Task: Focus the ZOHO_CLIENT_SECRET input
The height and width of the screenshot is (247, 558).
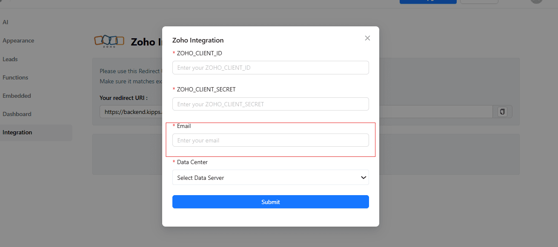Action: point(270,104)
